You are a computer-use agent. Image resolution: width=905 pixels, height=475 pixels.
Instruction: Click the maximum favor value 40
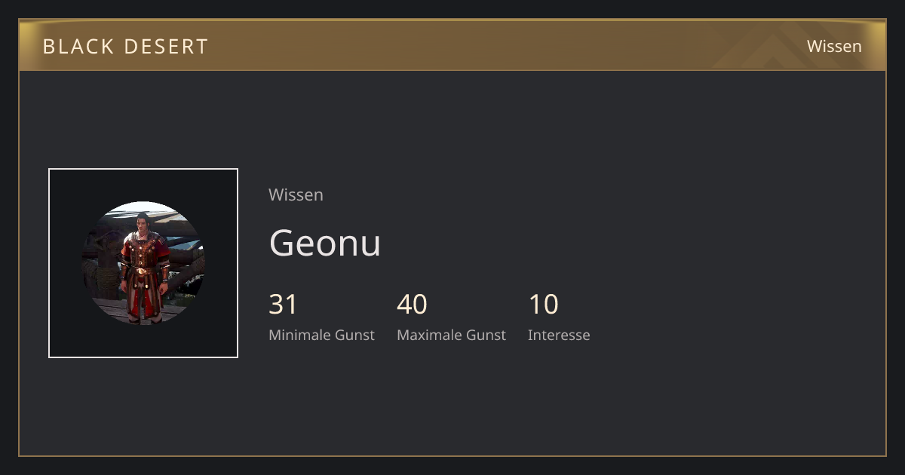412,305
